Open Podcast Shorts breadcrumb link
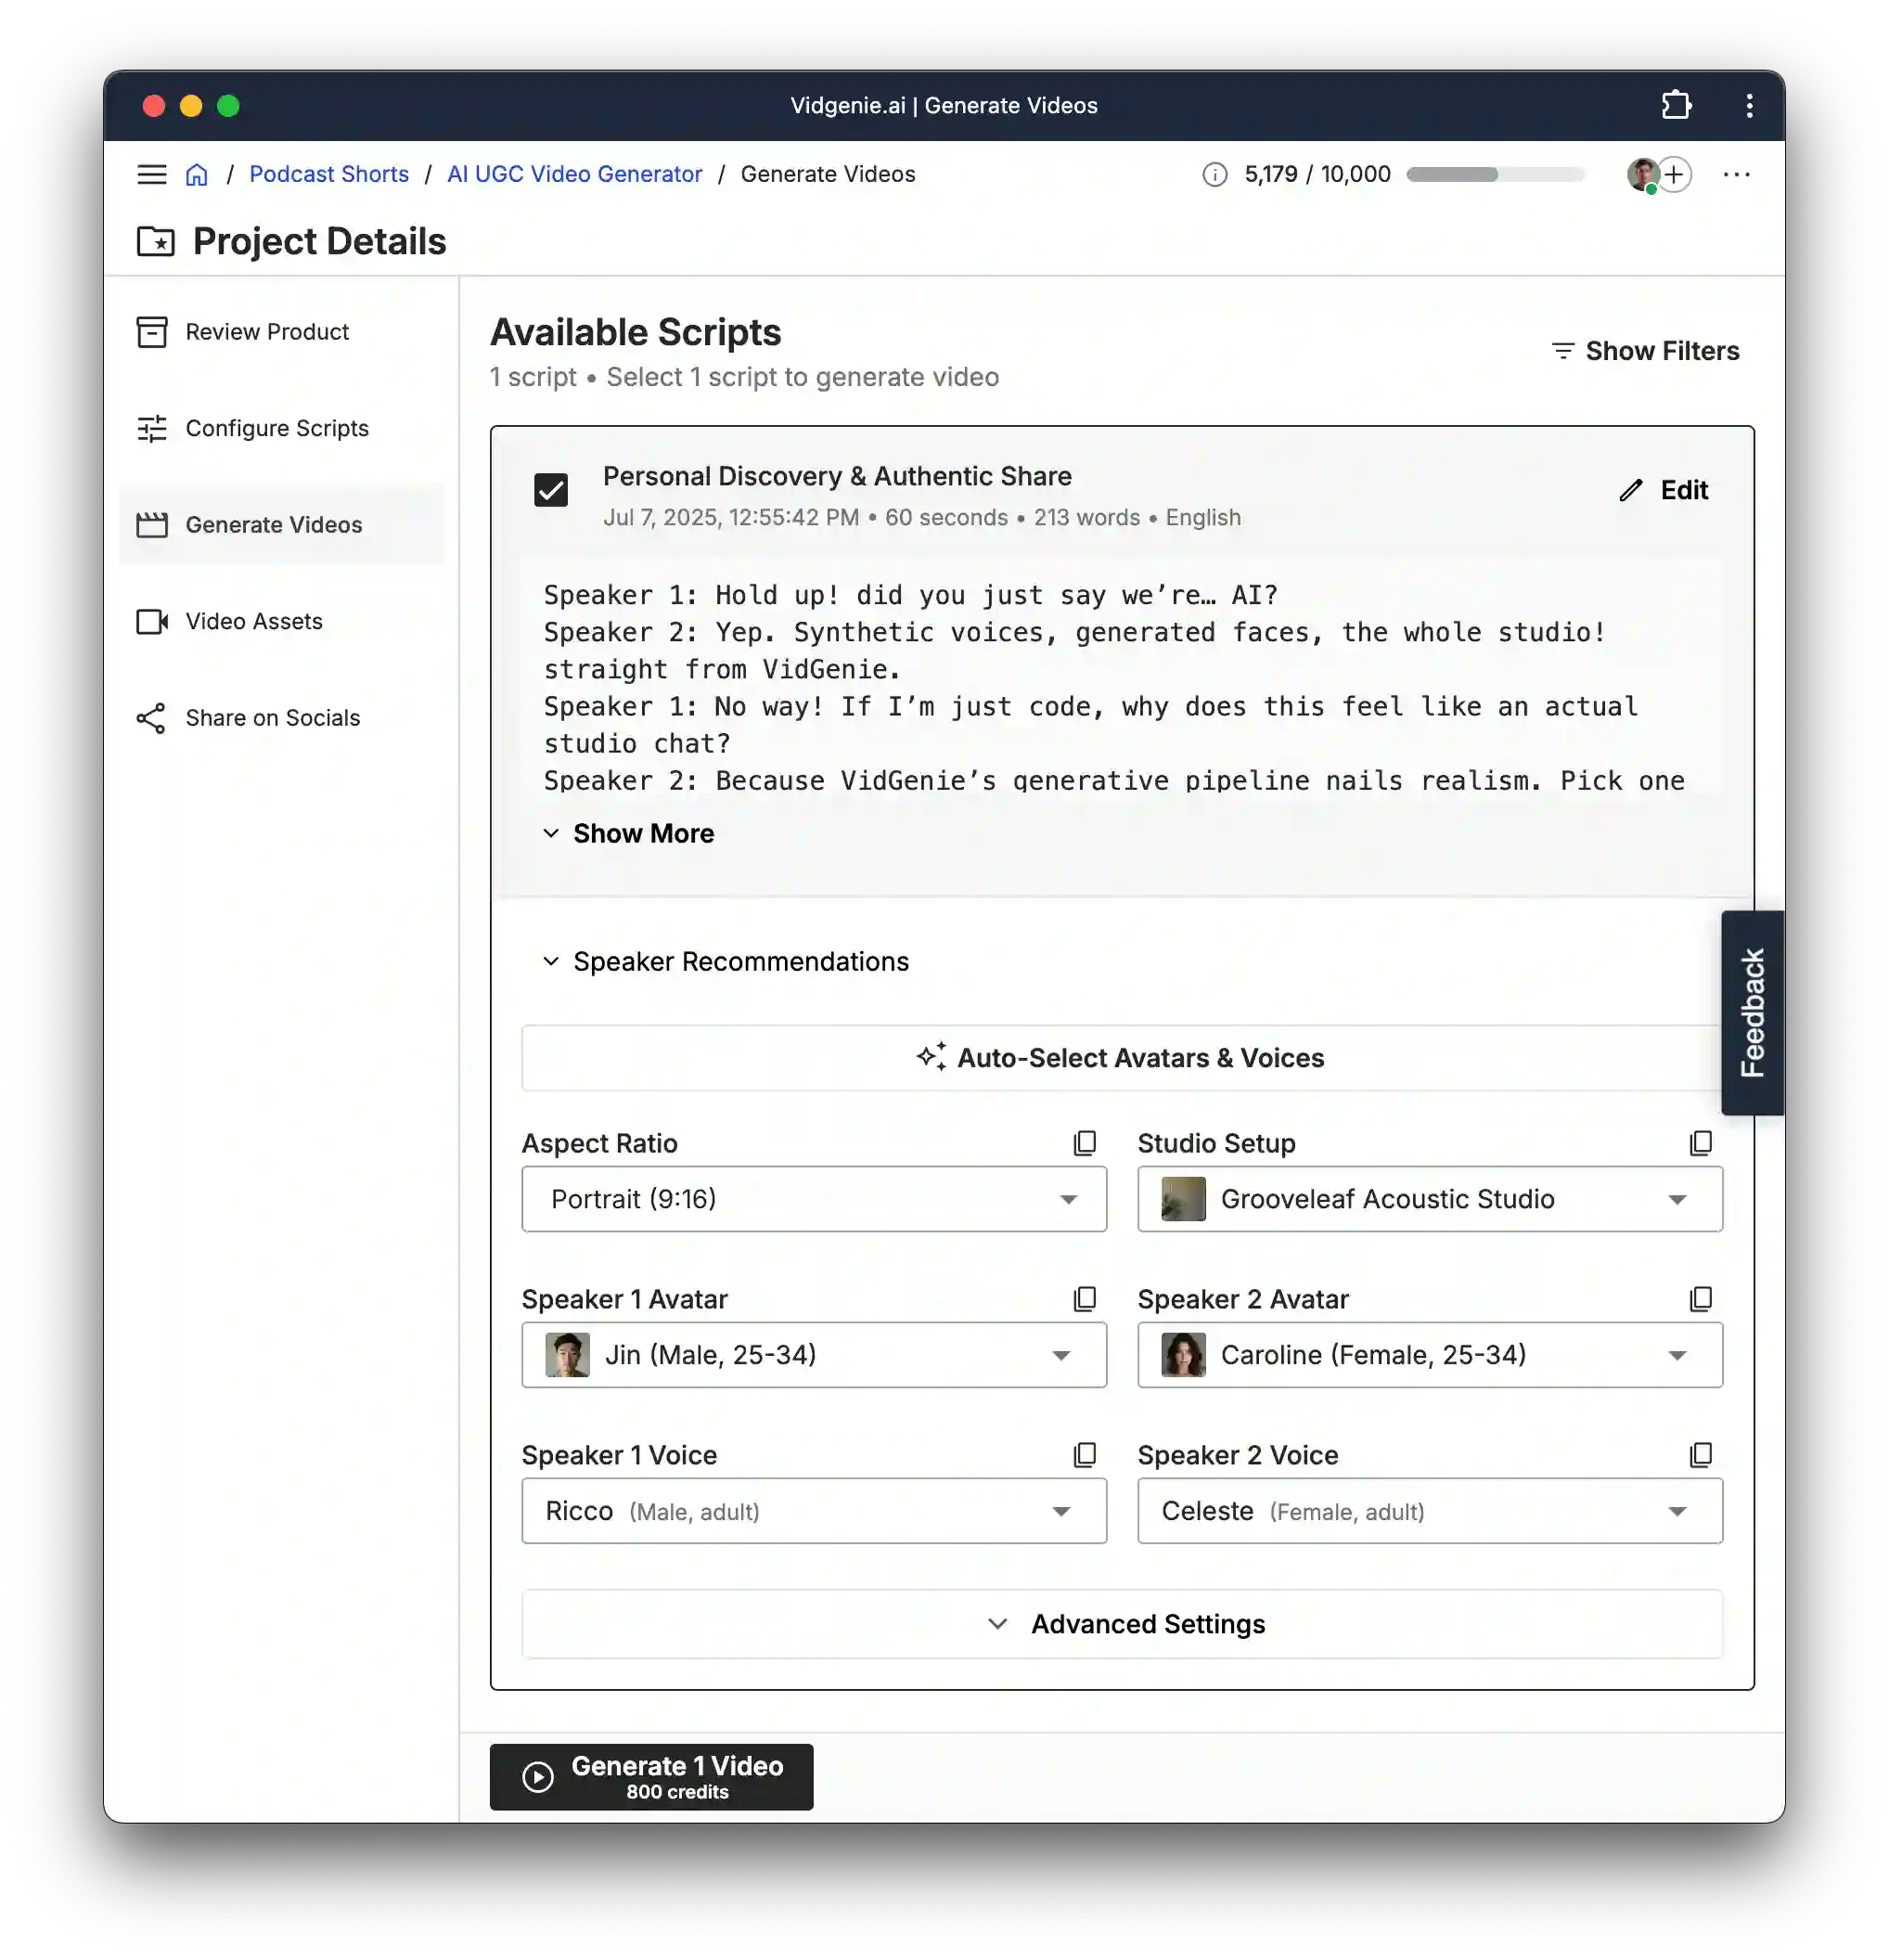1889x1960 pixels. coord(329,174)
